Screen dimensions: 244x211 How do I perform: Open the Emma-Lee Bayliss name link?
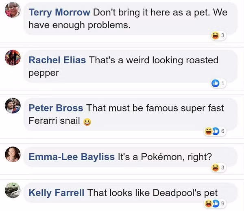[72, 157]
